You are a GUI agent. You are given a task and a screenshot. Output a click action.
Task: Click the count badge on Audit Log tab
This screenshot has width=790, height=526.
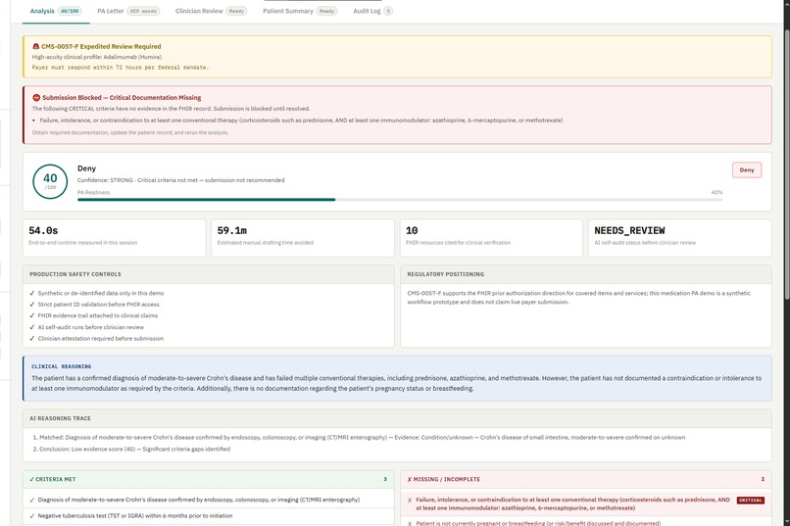388,11
